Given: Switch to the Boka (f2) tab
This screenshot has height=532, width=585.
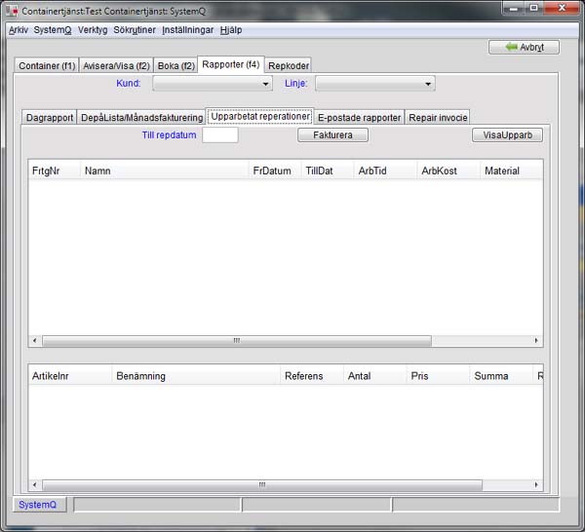Looking at the screenshot, I should pos(176,65).
